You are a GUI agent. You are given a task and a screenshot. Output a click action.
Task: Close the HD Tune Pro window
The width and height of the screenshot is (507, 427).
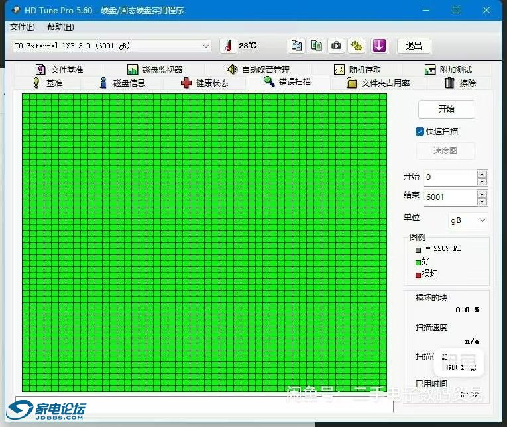click(486, 10)
